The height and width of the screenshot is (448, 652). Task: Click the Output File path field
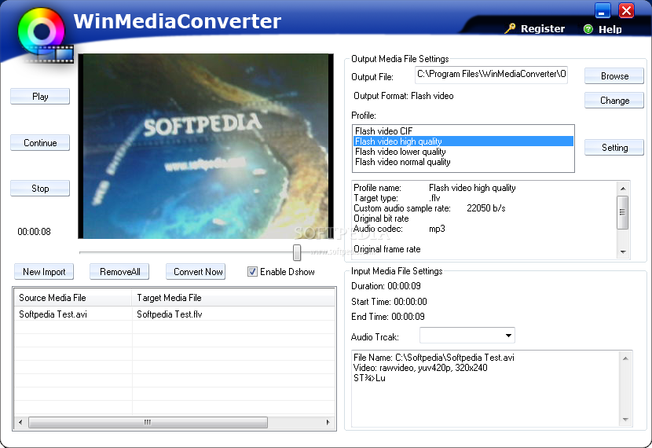[x=491, y=75]
